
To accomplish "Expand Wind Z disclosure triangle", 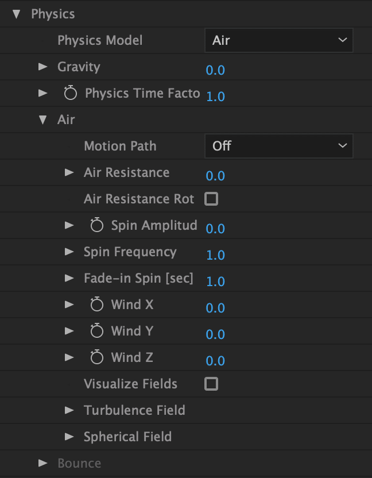I will tap(69, 357).
